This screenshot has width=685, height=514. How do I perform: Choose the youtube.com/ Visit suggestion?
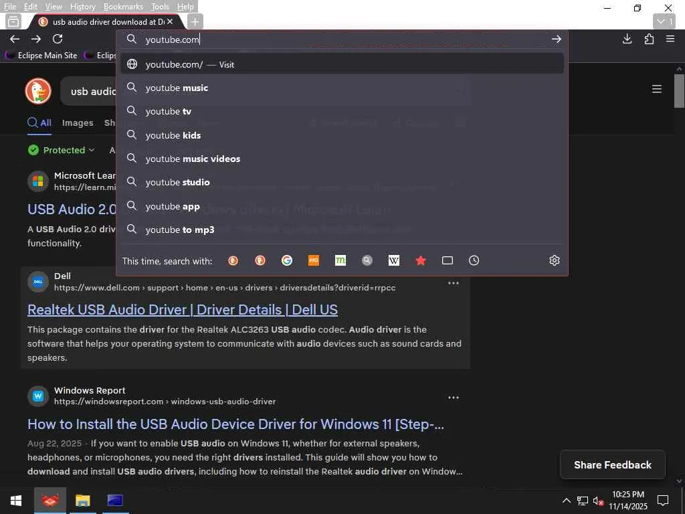(x=342, y=64)
